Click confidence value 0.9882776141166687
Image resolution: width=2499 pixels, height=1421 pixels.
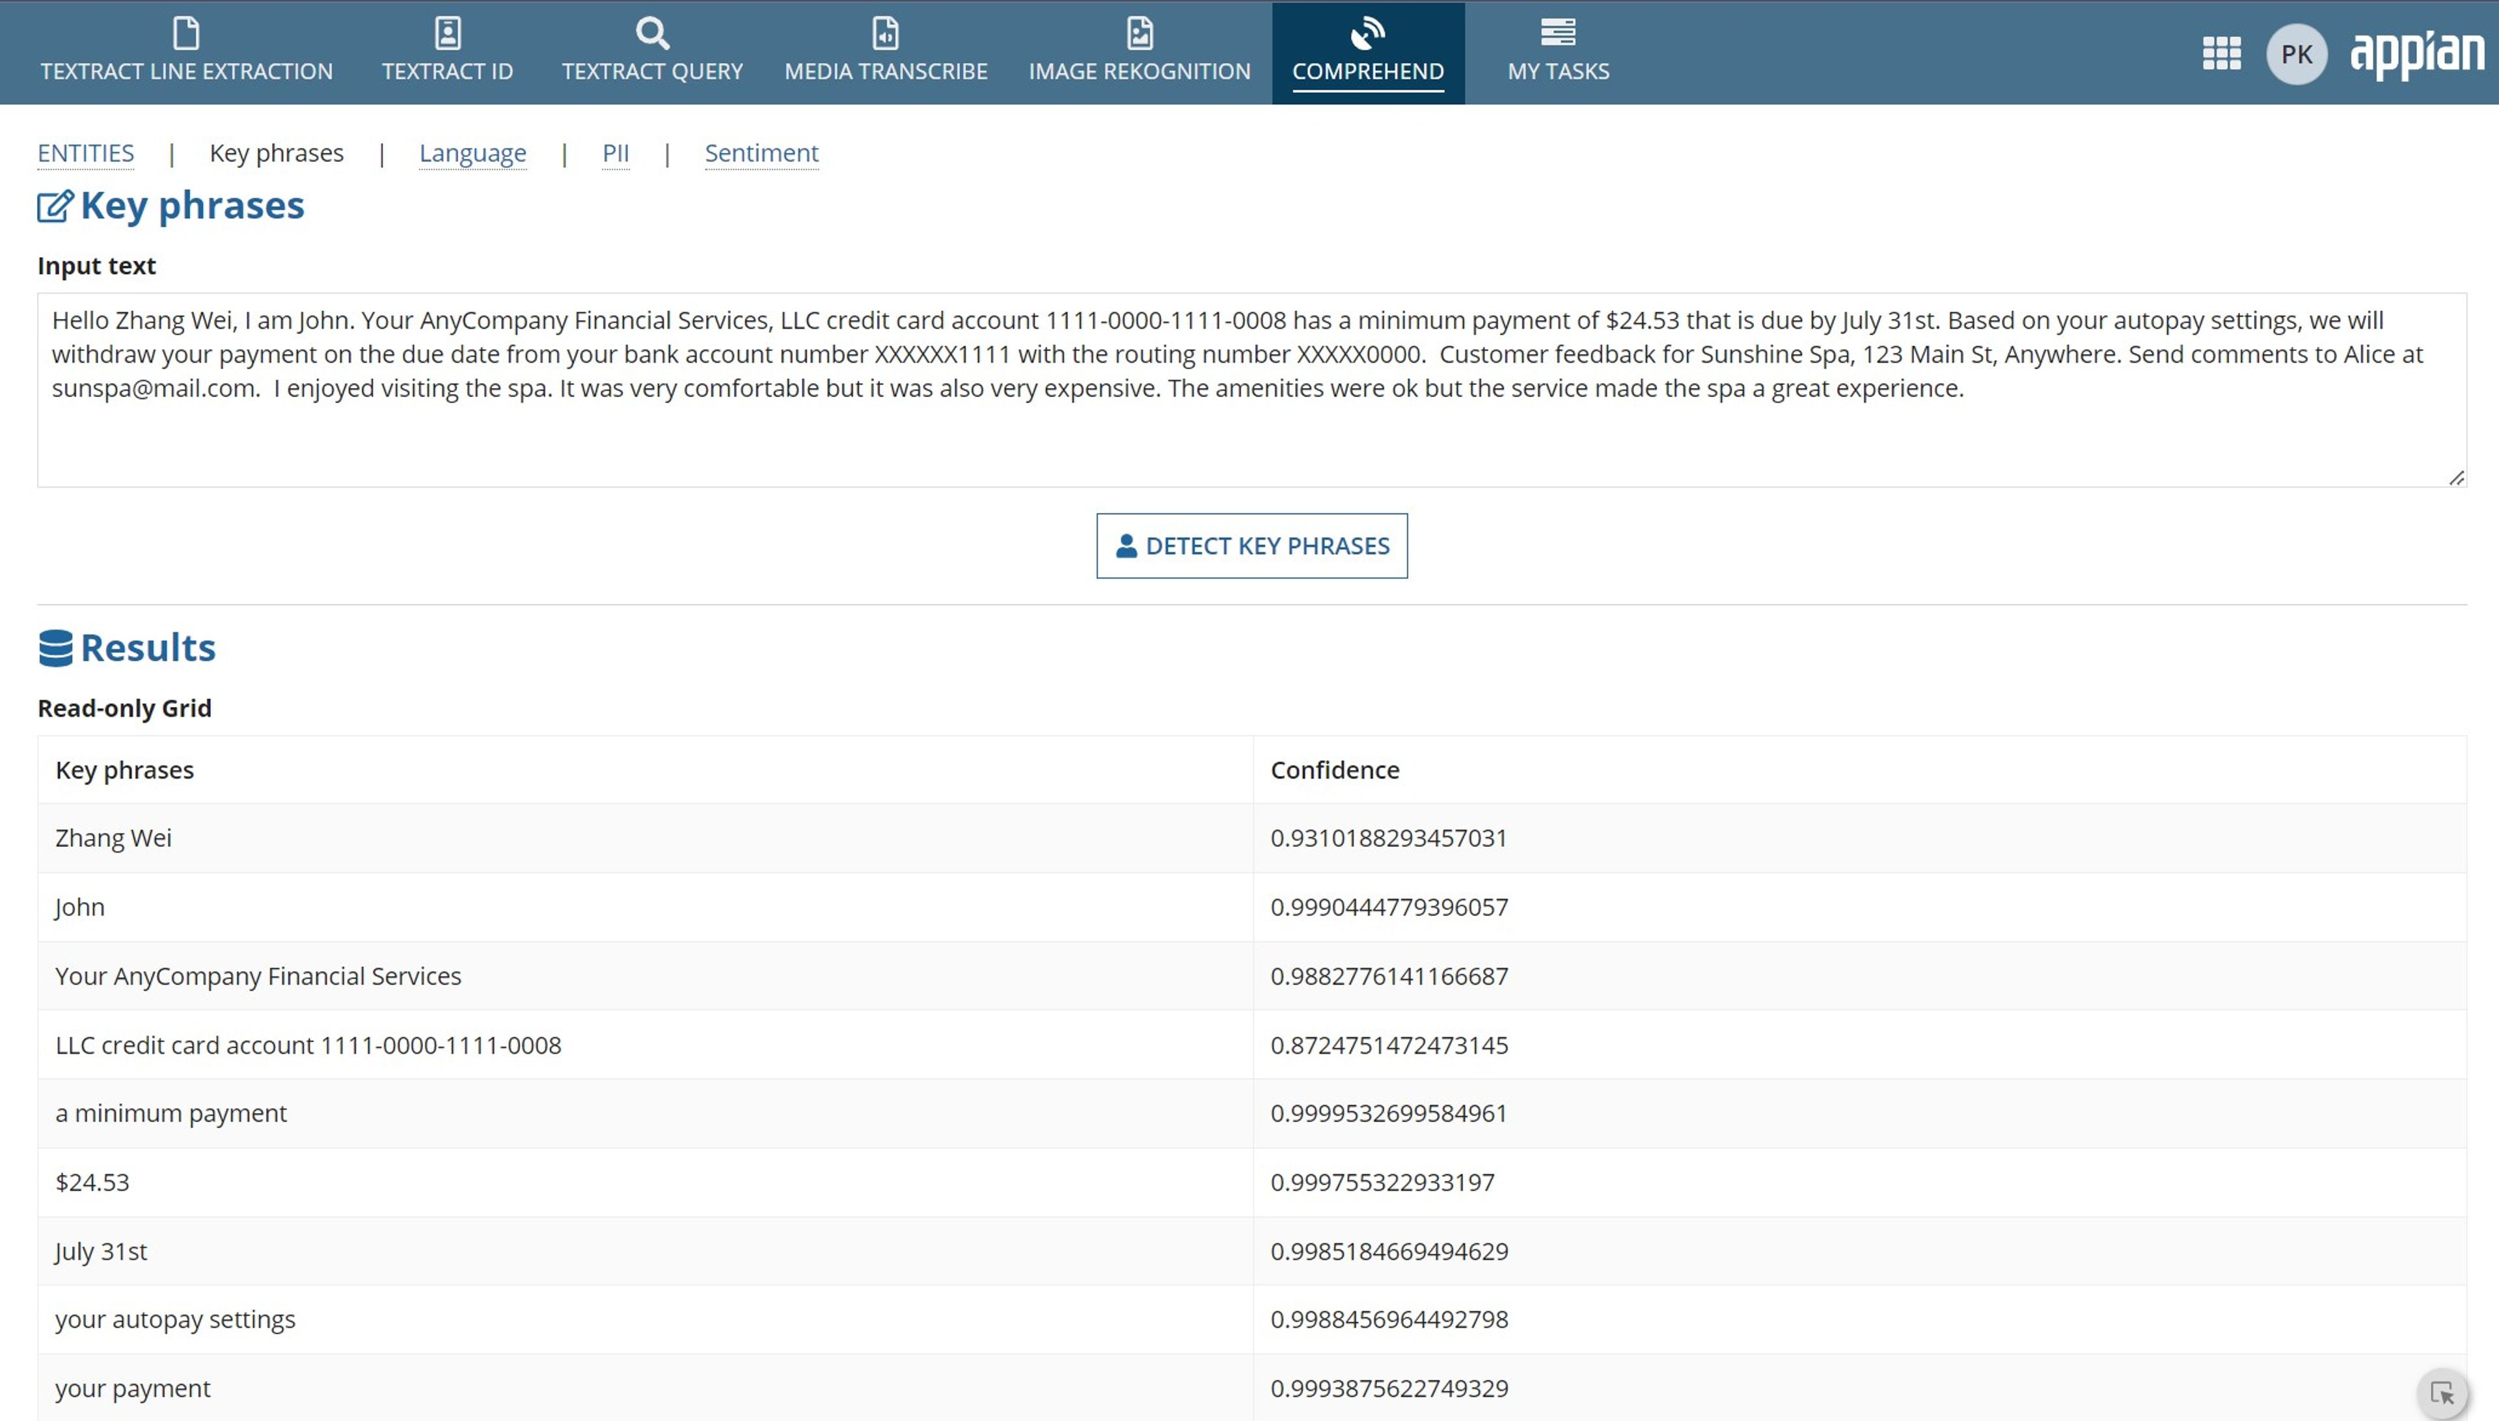point(1389,976)
